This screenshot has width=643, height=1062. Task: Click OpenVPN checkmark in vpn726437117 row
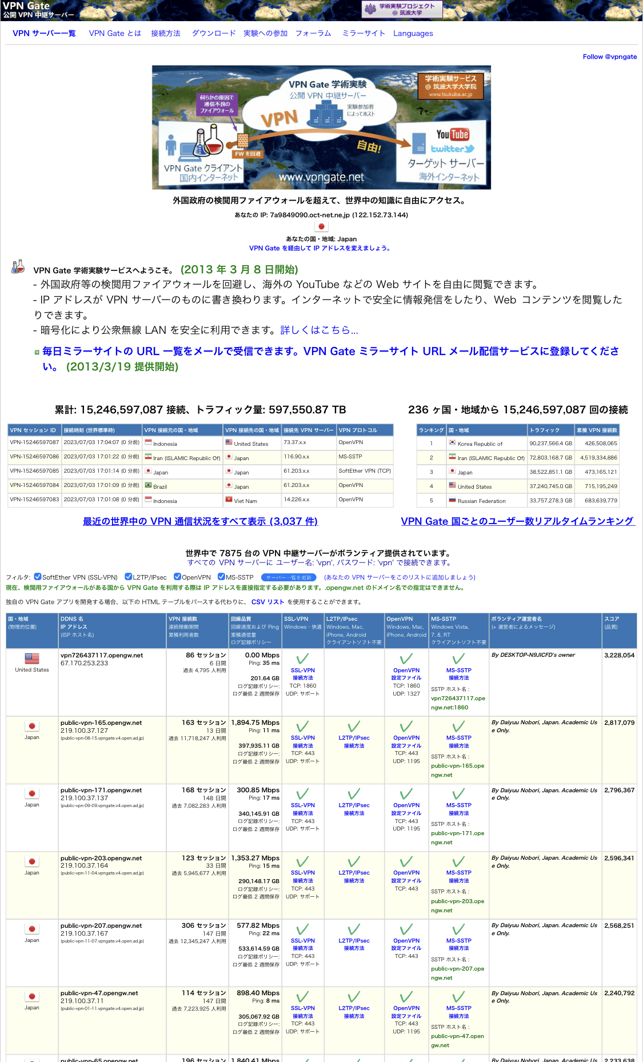(406, 659)
